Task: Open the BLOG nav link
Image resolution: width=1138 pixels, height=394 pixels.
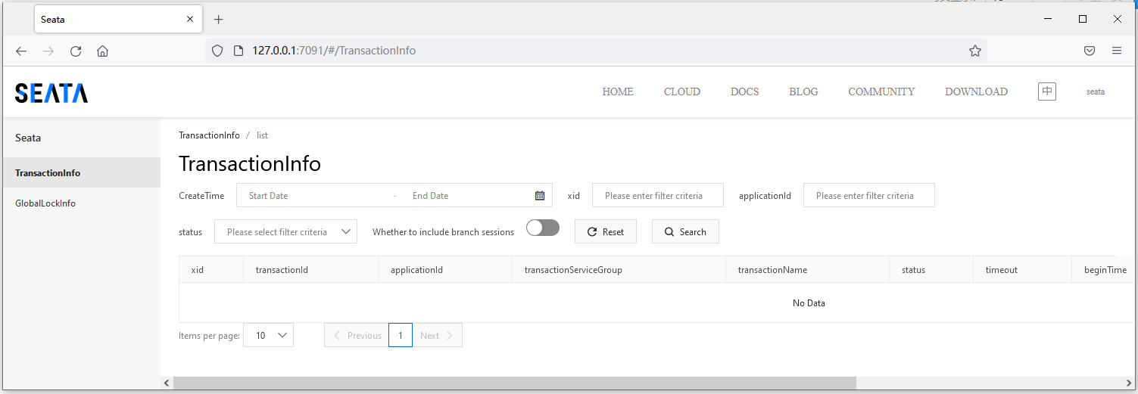Action: 803,92
